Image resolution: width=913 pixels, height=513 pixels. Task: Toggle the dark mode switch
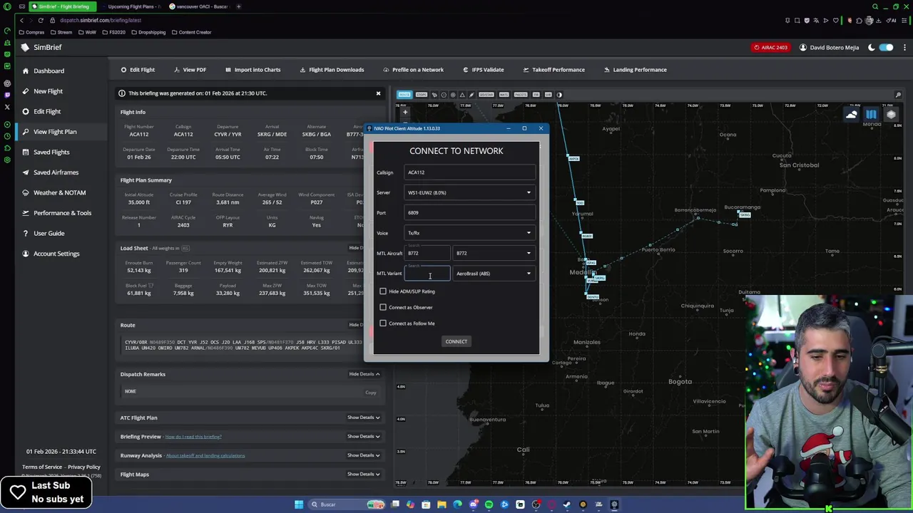pos(886,48)
